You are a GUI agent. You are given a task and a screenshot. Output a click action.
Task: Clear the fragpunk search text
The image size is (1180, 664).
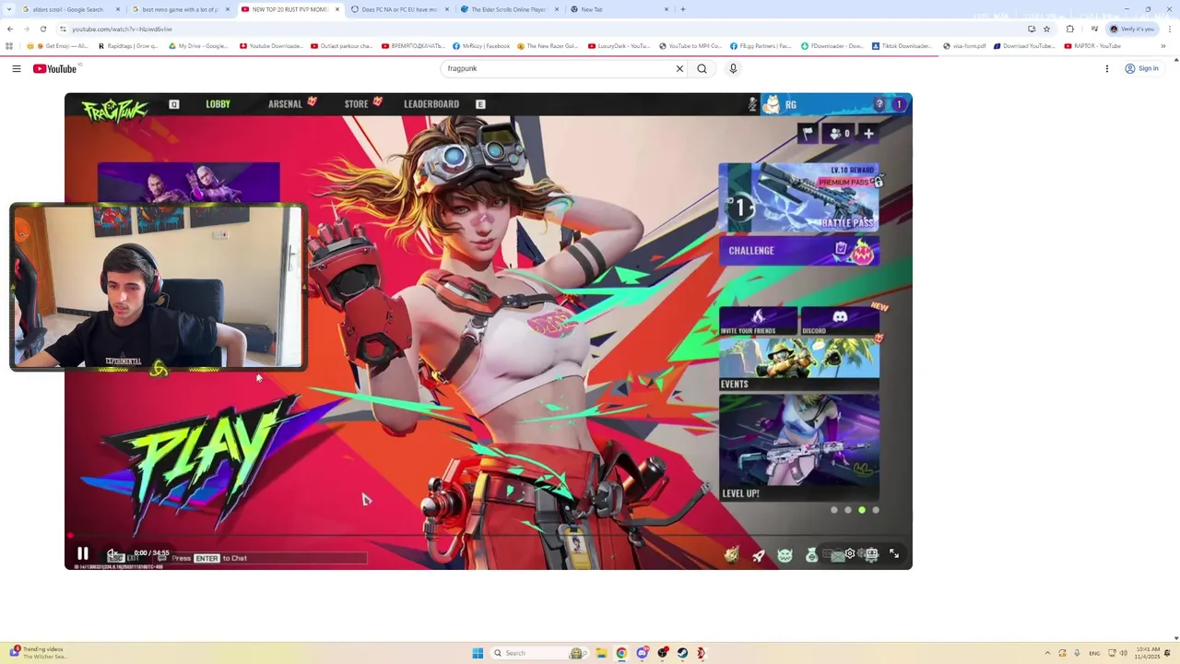click(x=680, y=68)
